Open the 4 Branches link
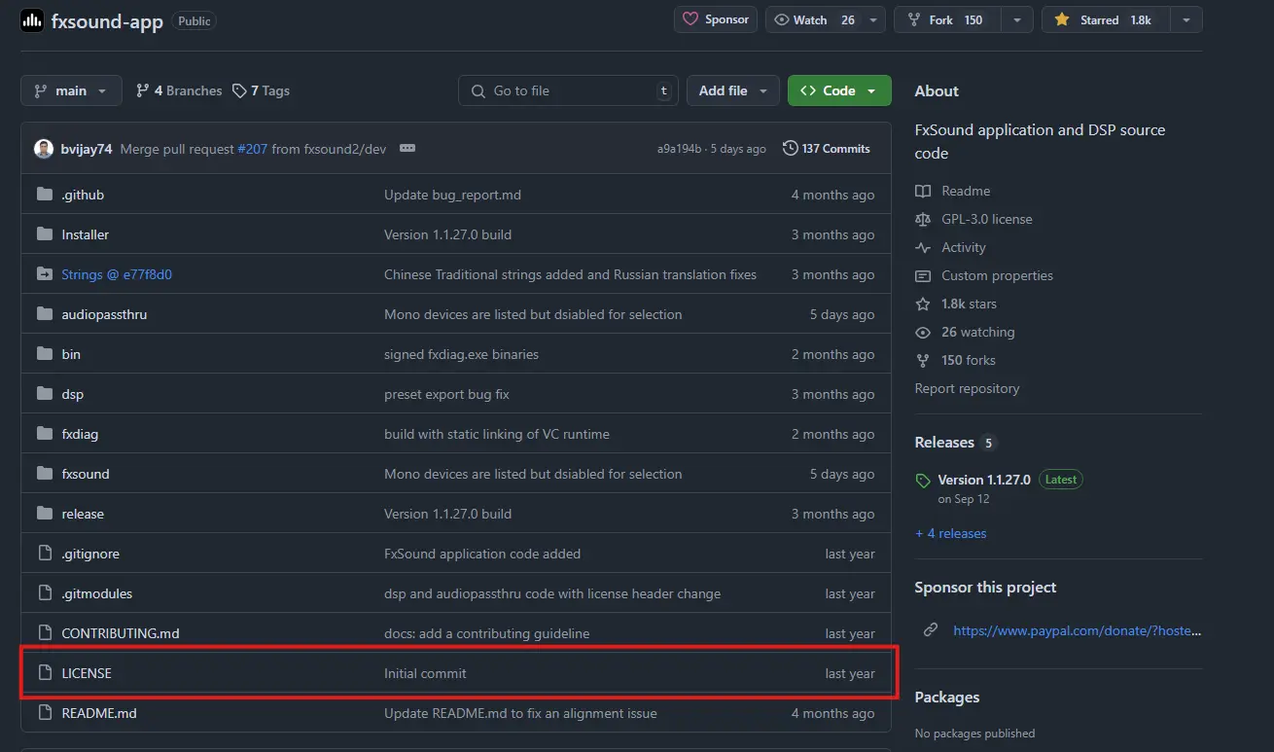This screenshot has height=752, width=1274. coord(179,90)
